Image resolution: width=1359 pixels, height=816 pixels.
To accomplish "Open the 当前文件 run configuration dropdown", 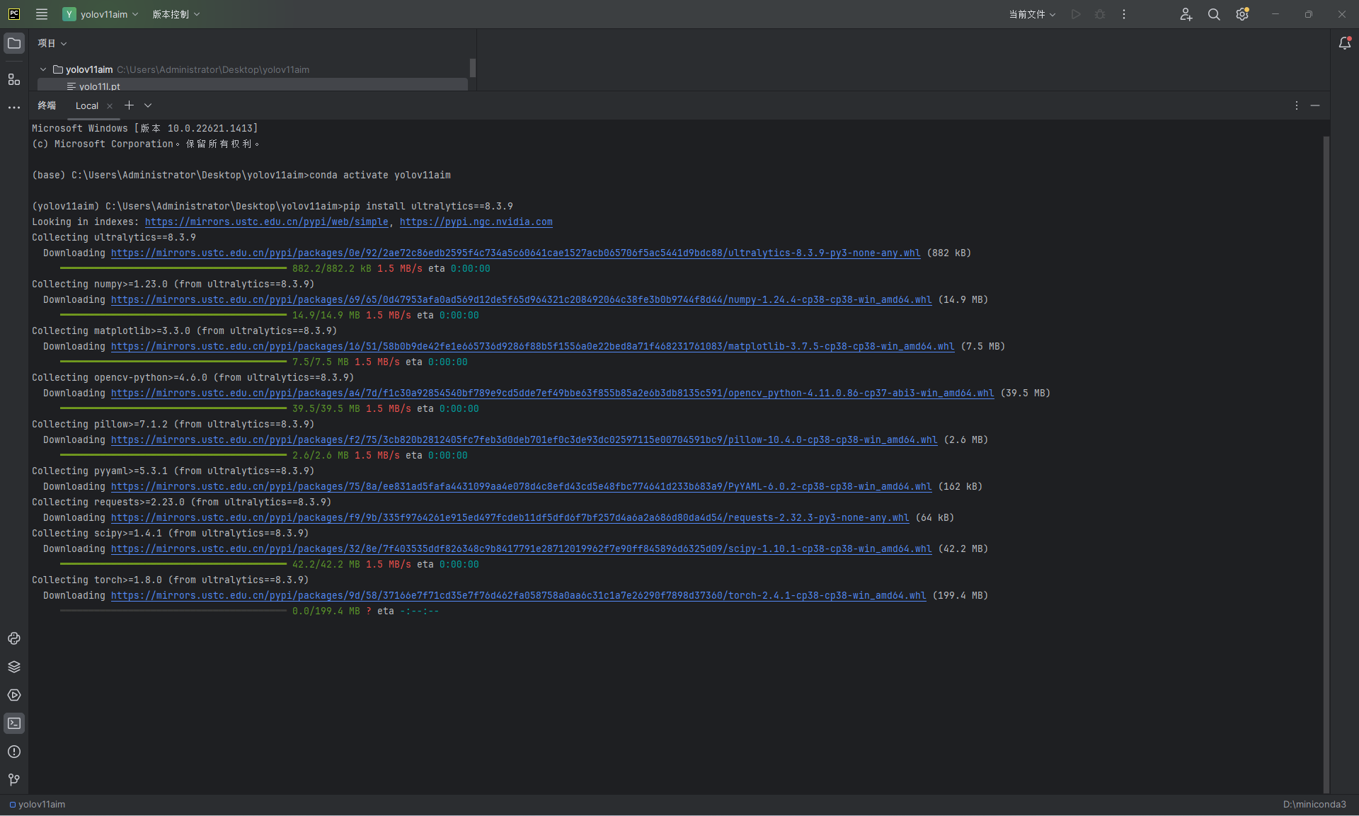I will (1031, 14).
